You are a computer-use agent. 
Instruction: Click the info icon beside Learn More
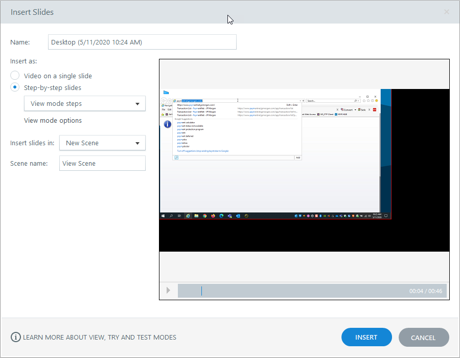pyautogui.click(x=16, y=338)
